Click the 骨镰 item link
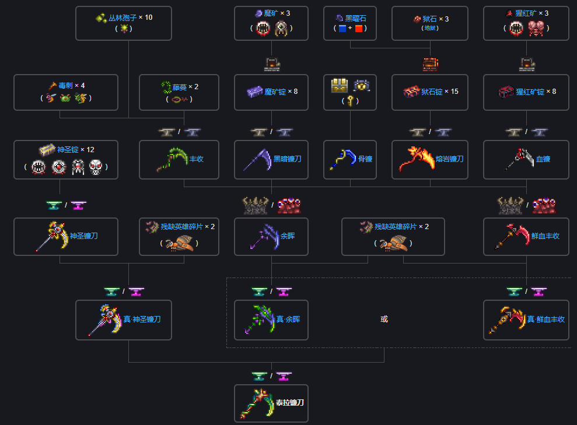Screen dimensions: 577x425 pyautogui.click(x=365, y=159)
